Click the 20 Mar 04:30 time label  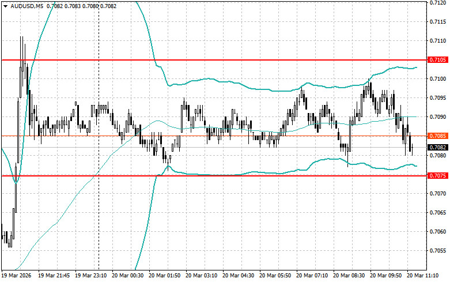pyautogui.click(x=238, y=276)
